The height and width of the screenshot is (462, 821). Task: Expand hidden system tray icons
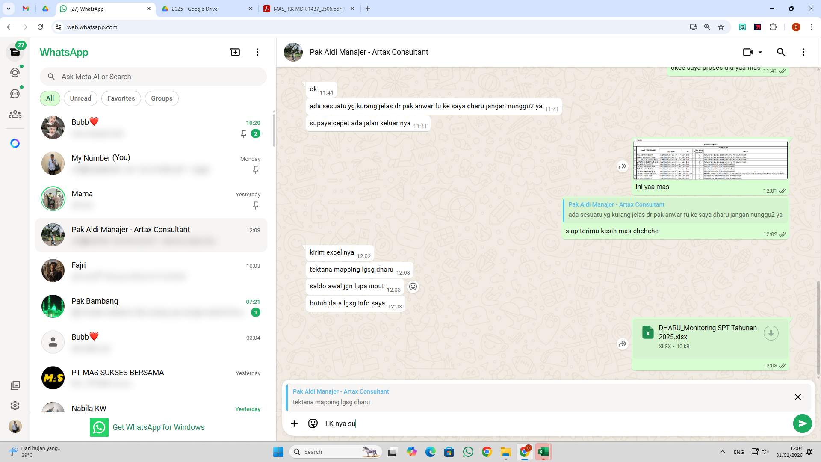tap(723, 451)
